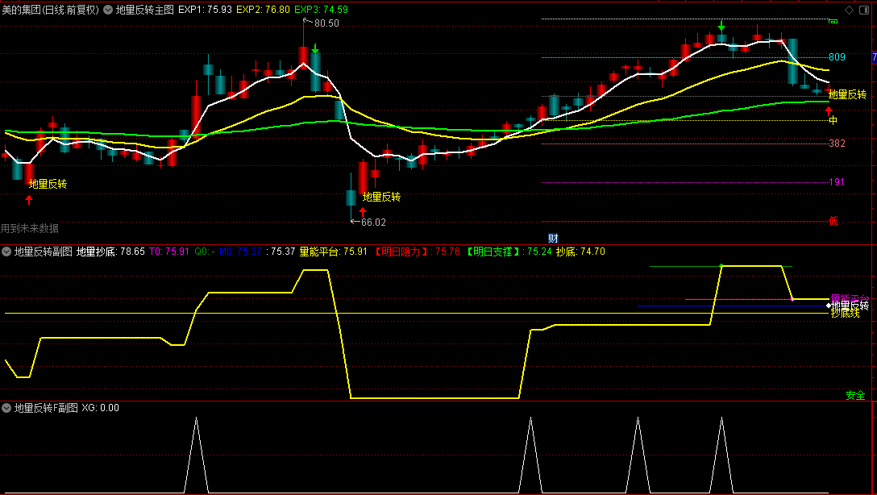Click the red 低 level label
Image resolution: width=877 pixels, height=495 pixels.
click(833, 221)
